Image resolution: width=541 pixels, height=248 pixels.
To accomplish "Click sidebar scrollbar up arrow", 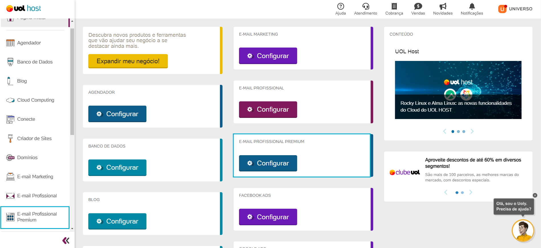I will [x=72, y=21].
